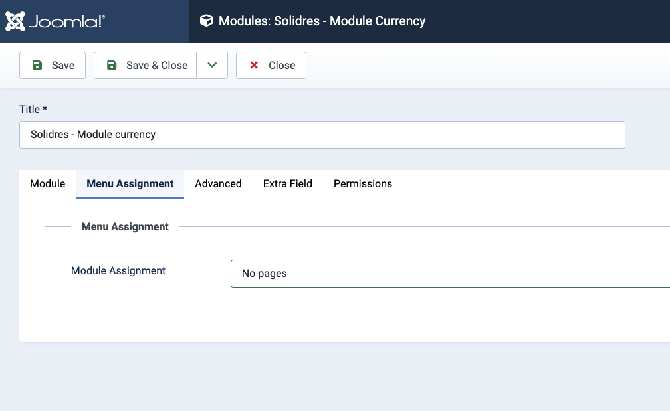Click the red X icon in Close button
670x411 pixels.
tap(254, 66)
